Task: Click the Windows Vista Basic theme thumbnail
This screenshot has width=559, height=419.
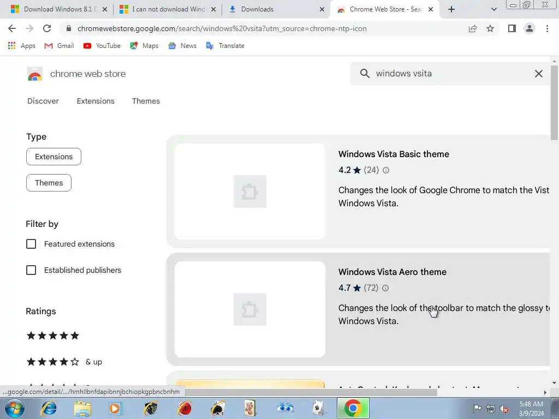Action: (250, 191)
